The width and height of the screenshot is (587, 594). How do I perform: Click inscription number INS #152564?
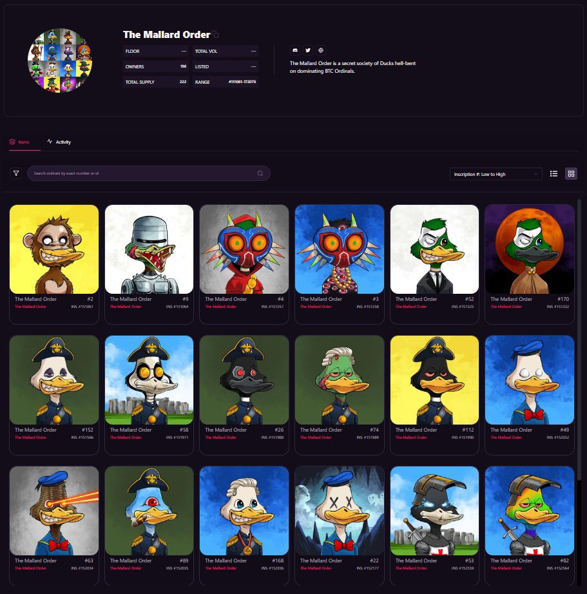pos(558,568)
